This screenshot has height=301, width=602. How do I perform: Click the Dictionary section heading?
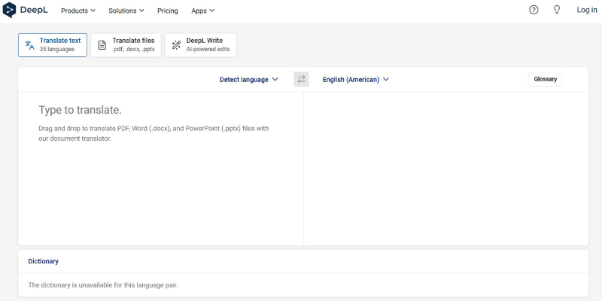[x=44, y=261]
